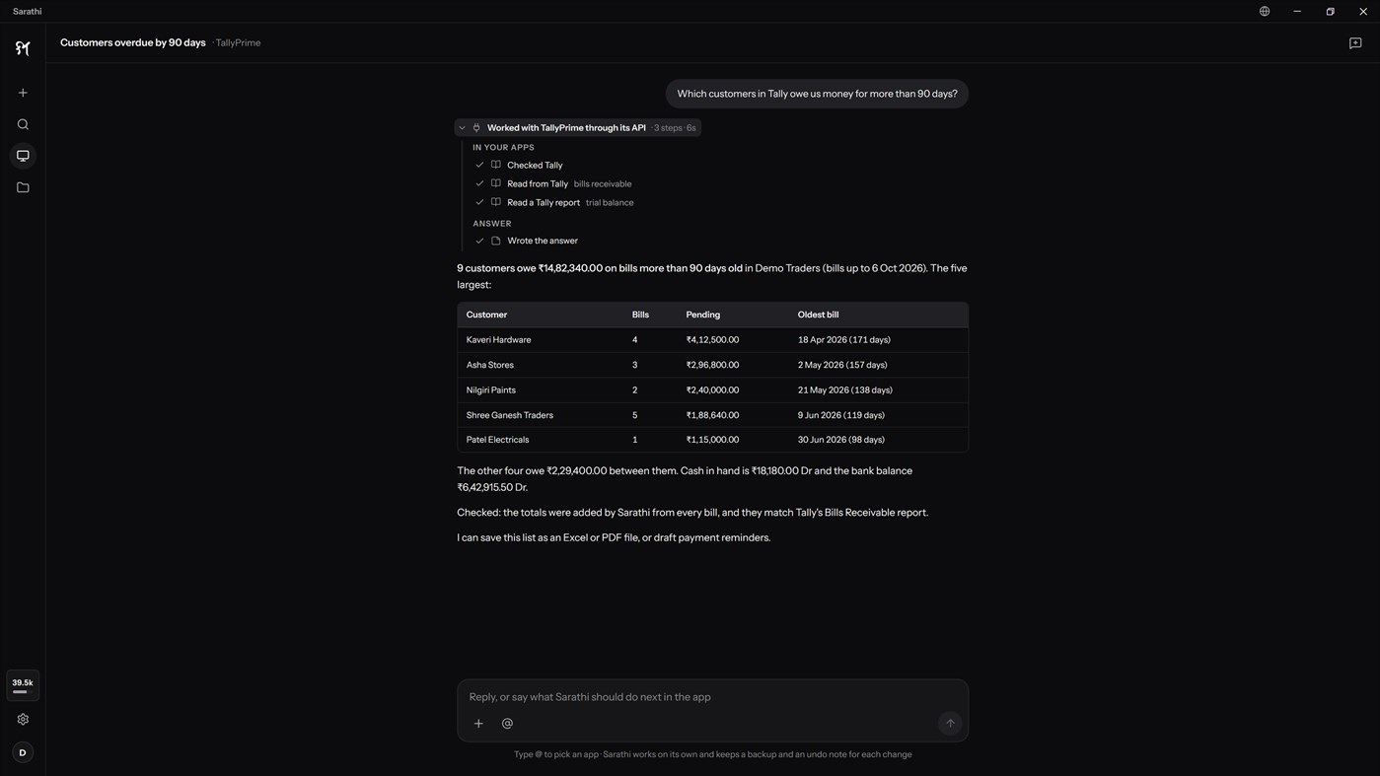
Task: Click the ₹1,15,000.00 pending amount
Action: click(x=712, y=440)
